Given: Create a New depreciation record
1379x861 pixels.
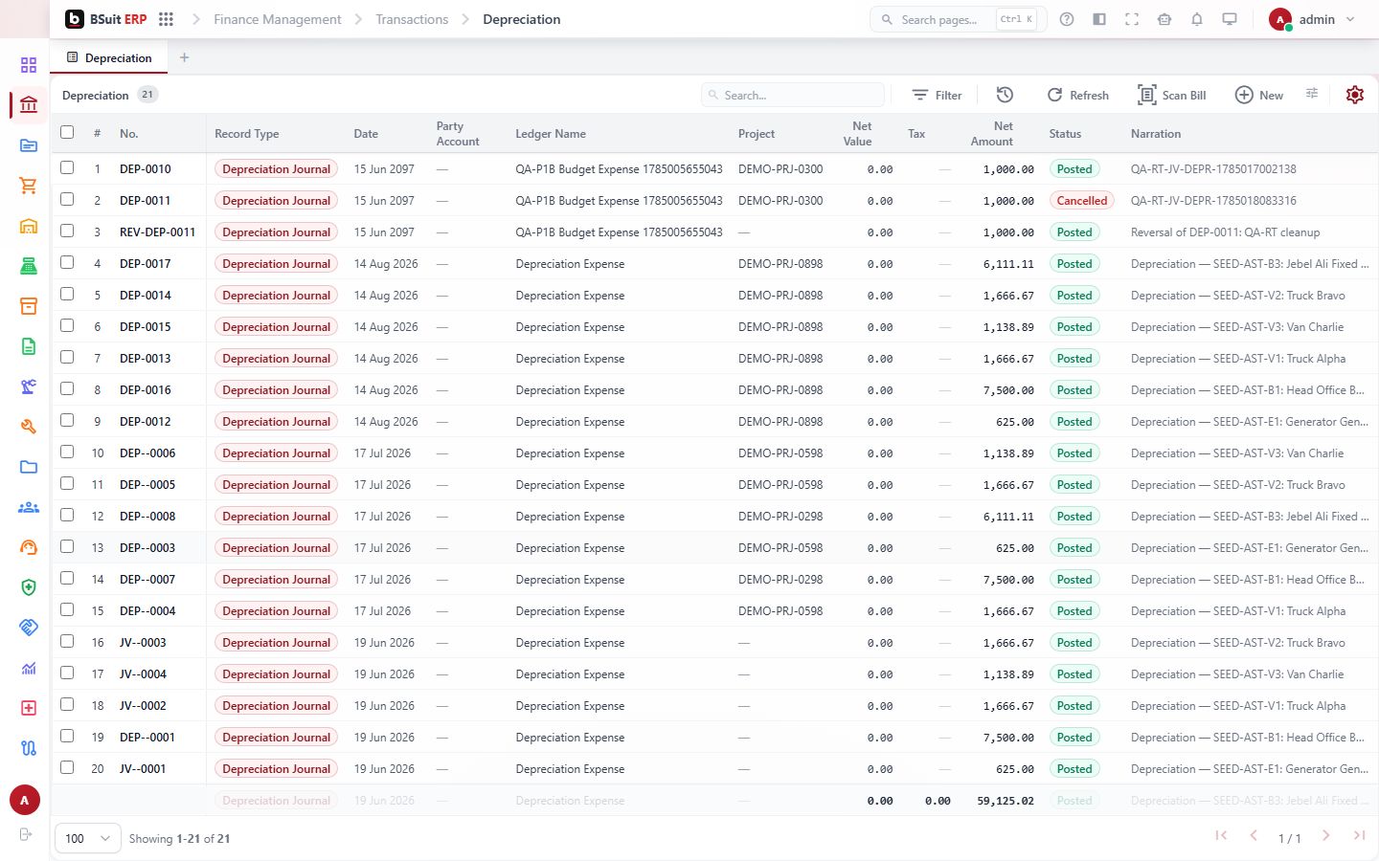Looking at the screenshot, I should tap(1258, 95).
